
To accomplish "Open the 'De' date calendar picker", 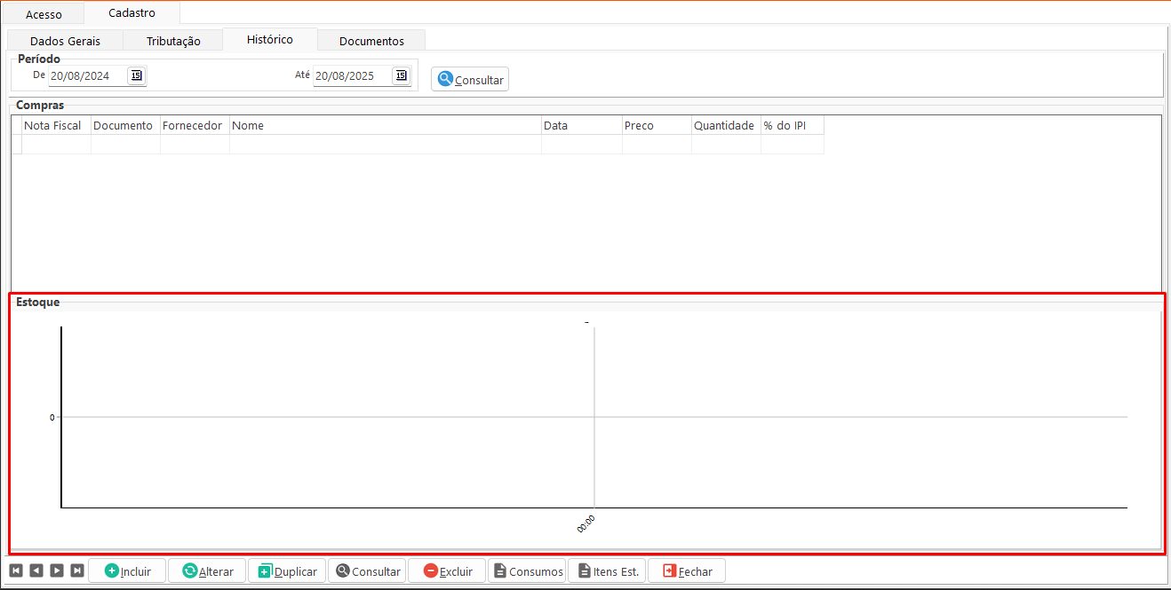I will 136,75.
